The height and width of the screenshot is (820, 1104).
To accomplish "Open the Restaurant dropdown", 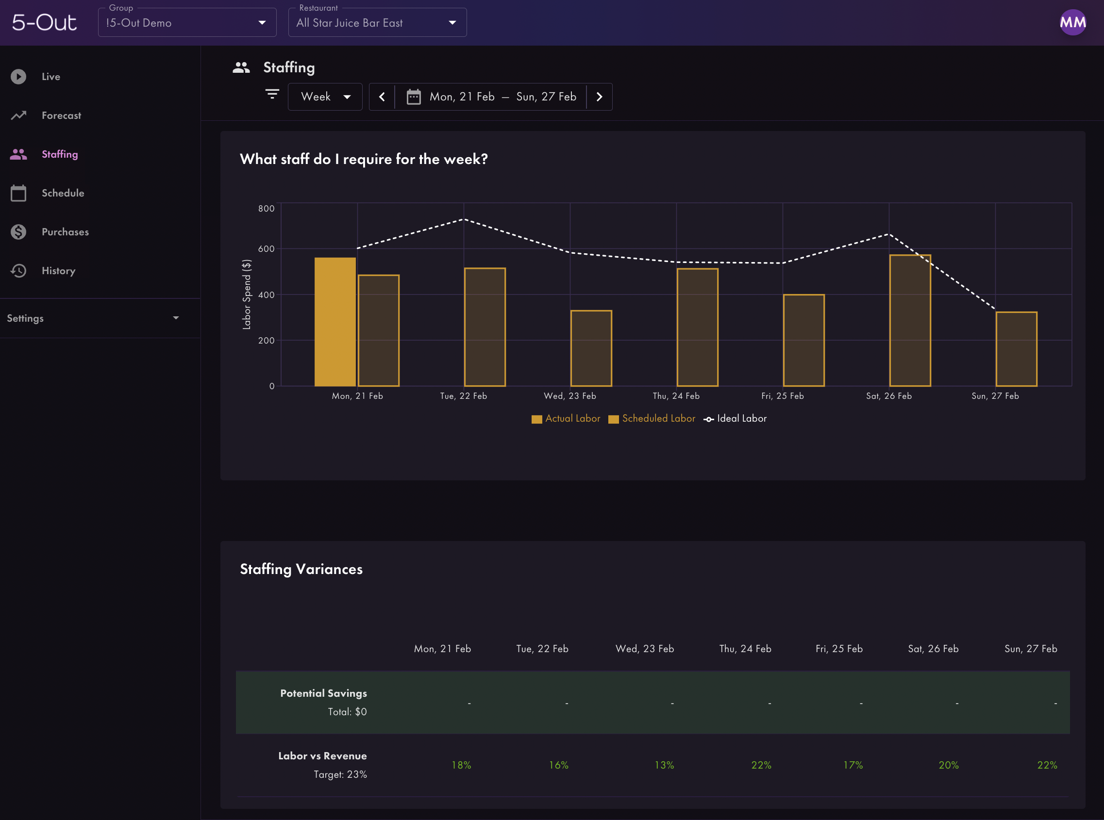I will coord(377,23).
